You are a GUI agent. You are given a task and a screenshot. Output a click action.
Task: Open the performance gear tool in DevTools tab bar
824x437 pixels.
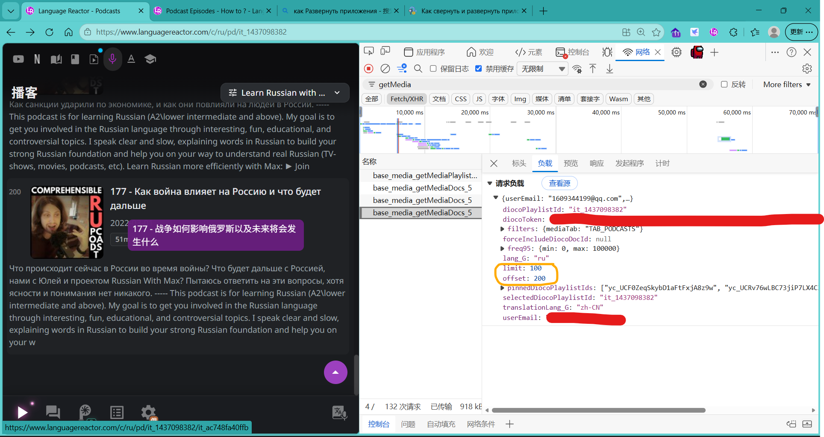677,52
